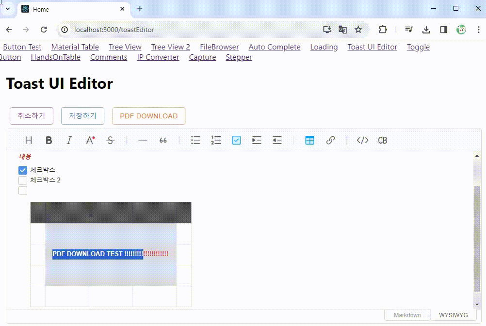486x326 pixels.
Task: Open browser downloads panel
Action: point(426,30)
